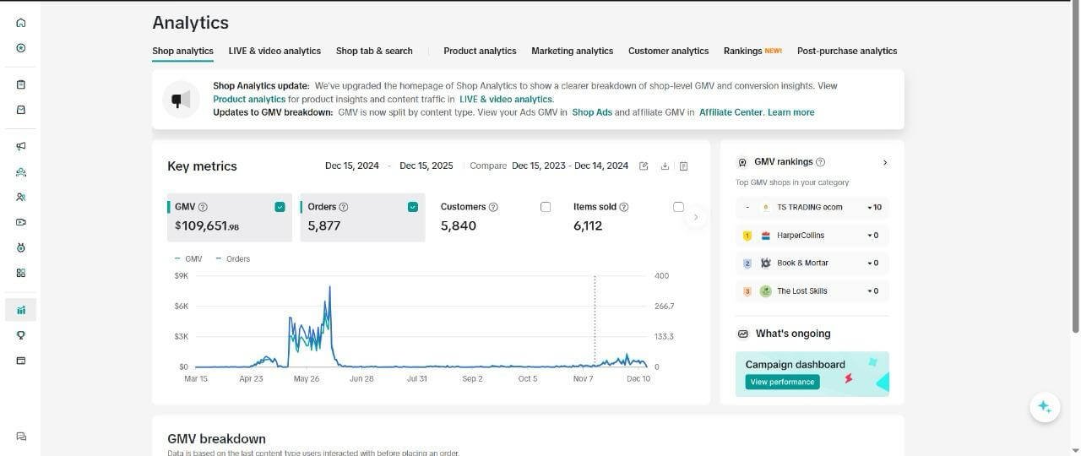Open the trophy icon in left sidebar
The height and width of the screenshot is (456, 1081).
click(21, 335)
